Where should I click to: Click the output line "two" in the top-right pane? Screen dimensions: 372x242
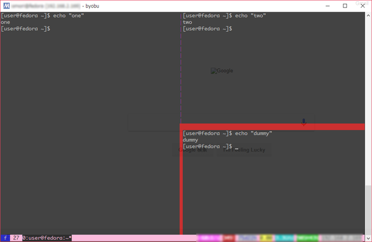click(x=187, y=22)
